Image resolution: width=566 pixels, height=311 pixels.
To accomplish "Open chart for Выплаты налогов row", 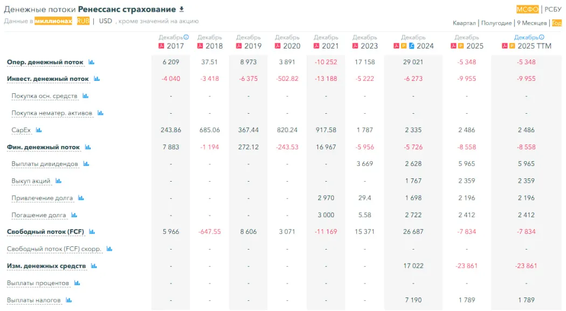I will (69, 300).
